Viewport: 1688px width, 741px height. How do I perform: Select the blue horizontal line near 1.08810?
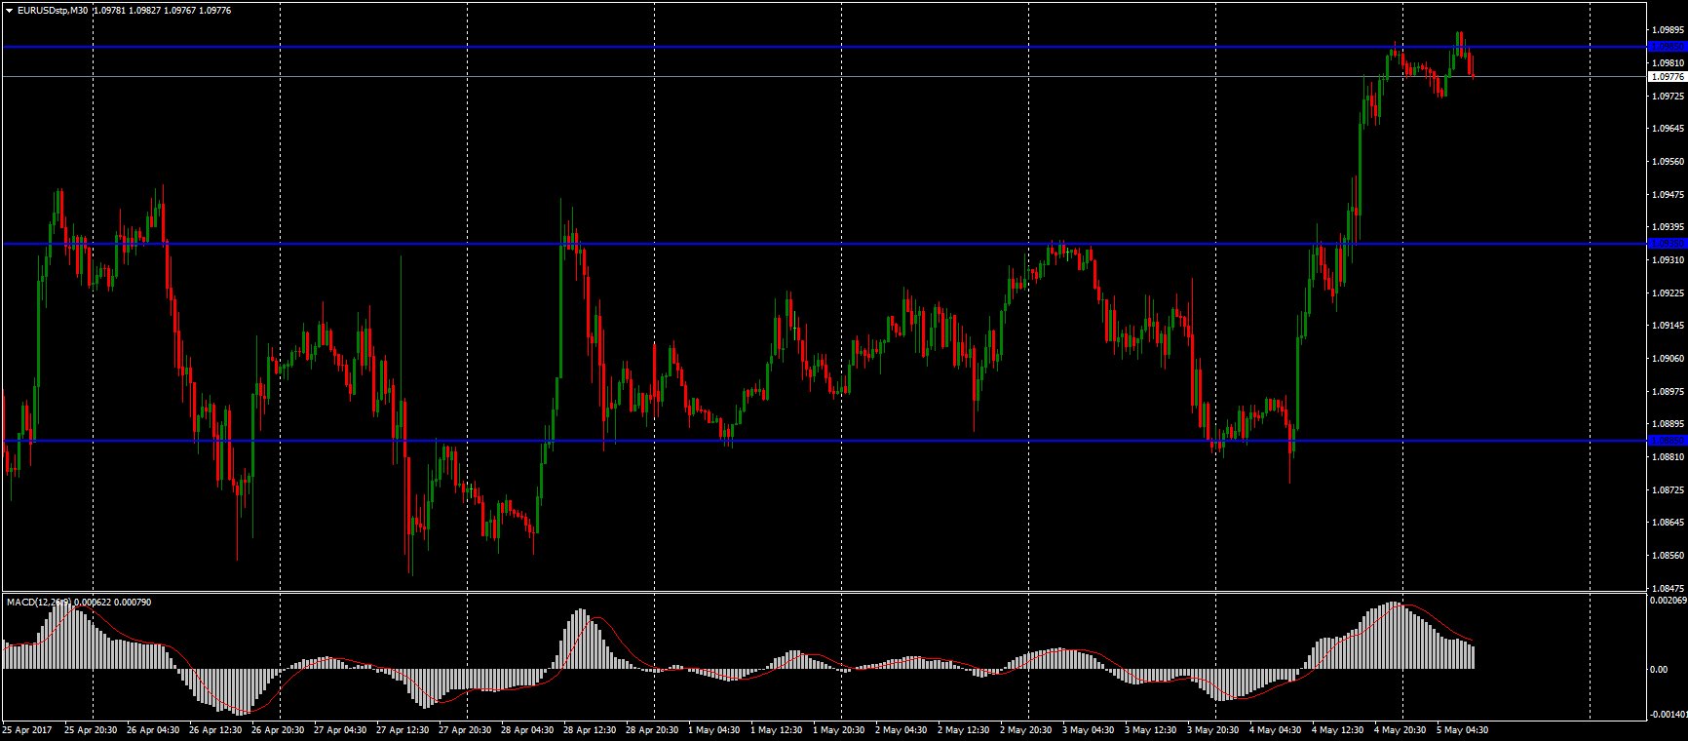click(x=824, y=441)
